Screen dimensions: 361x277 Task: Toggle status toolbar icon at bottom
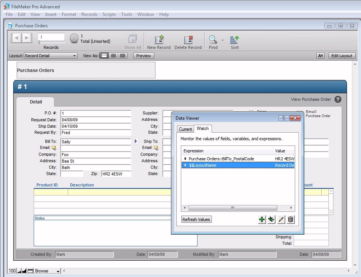point(30,271)
